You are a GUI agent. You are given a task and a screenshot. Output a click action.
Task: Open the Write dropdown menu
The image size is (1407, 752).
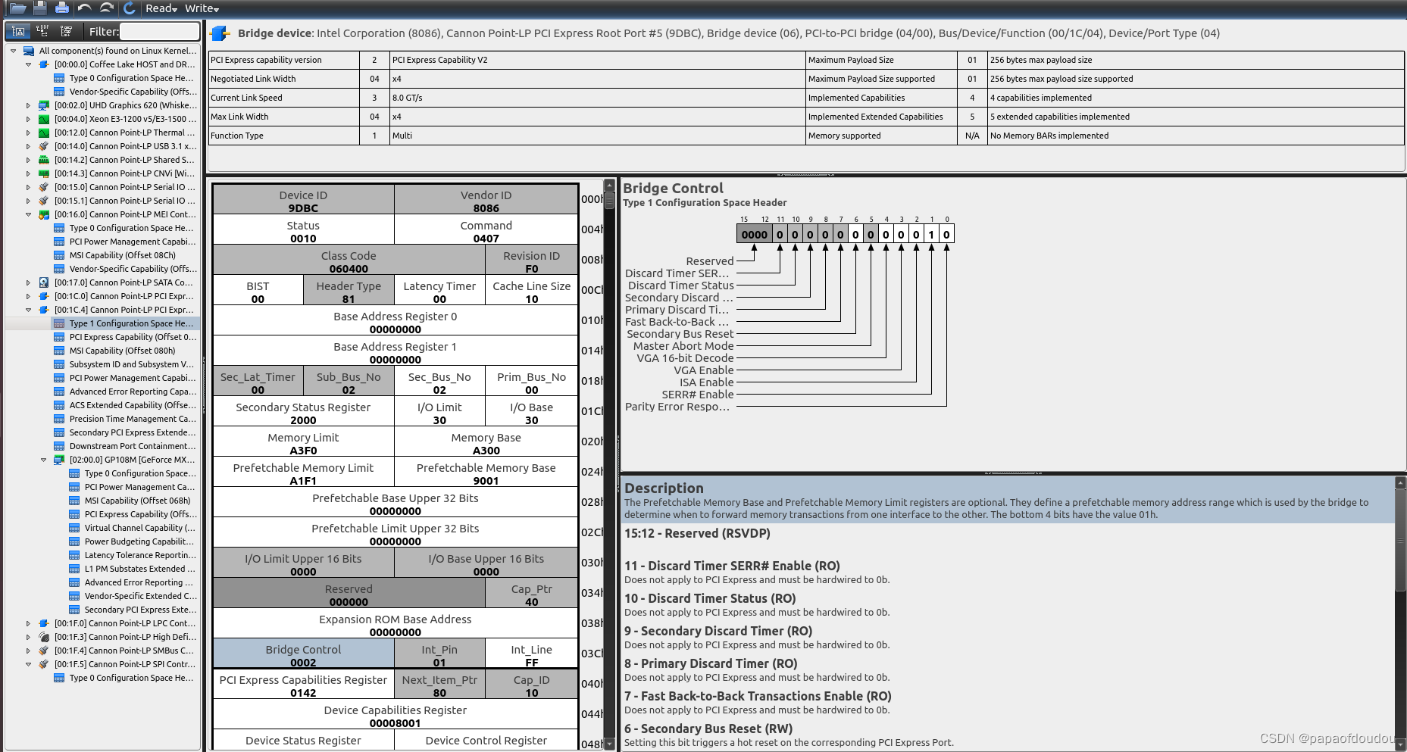(x=202, y=8)
